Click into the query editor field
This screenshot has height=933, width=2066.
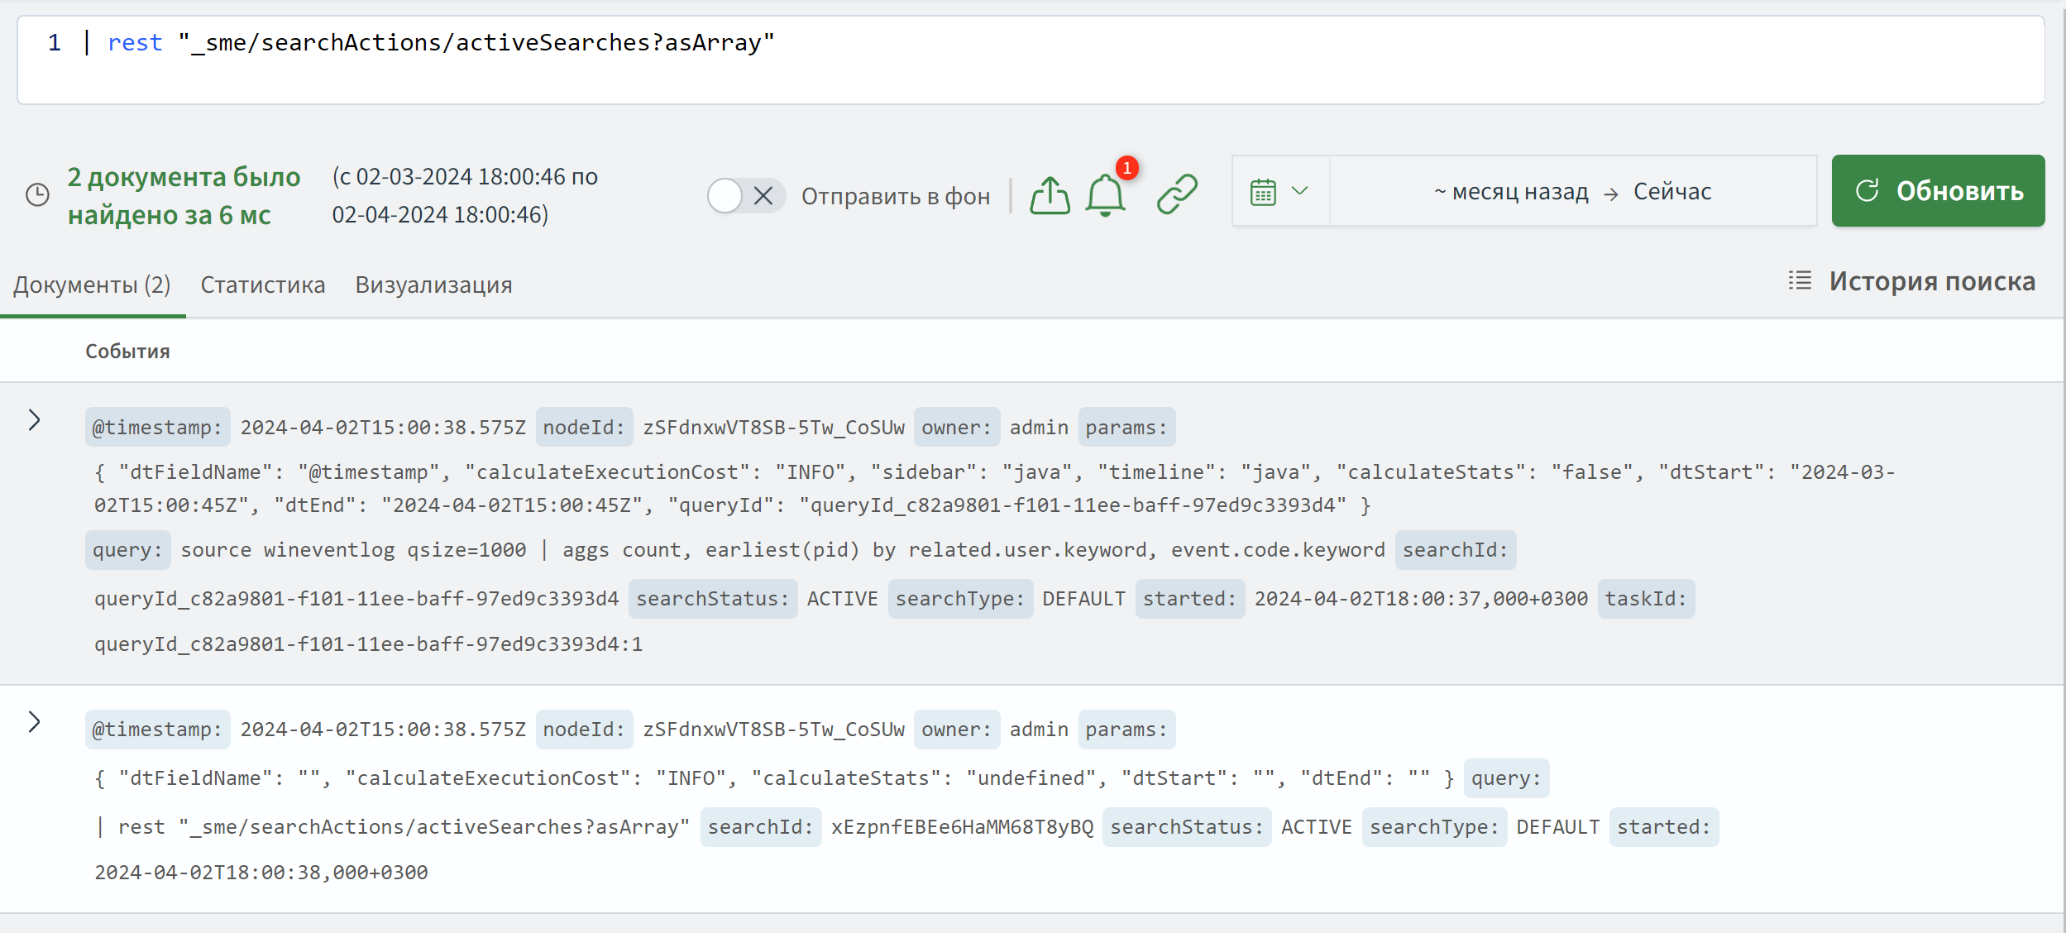pos(1031,60)
